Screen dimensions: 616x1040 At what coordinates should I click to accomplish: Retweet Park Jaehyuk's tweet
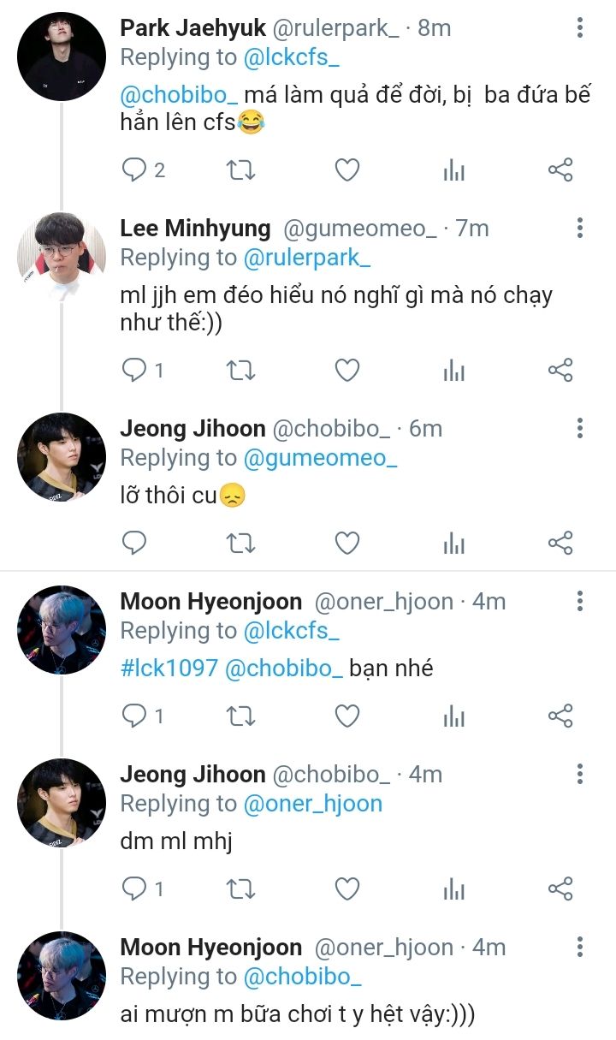(240, 170)
